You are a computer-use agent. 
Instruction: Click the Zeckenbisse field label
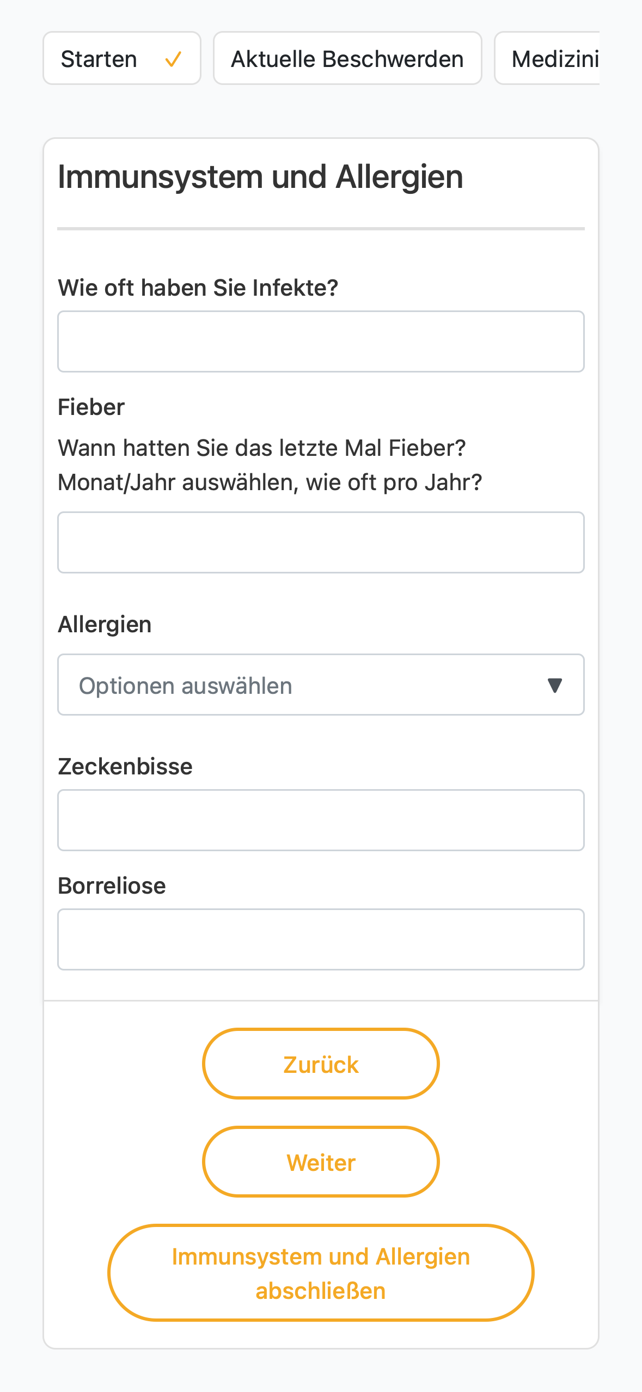125,766
